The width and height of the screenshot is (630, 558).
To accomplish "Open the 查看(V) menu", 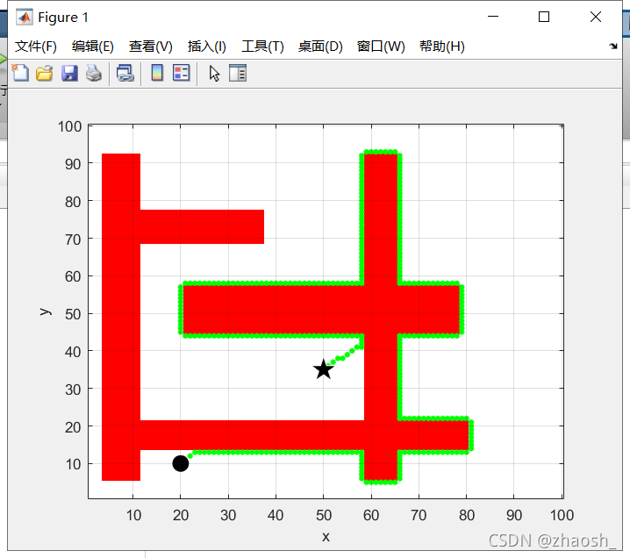I will coord(151,46).
